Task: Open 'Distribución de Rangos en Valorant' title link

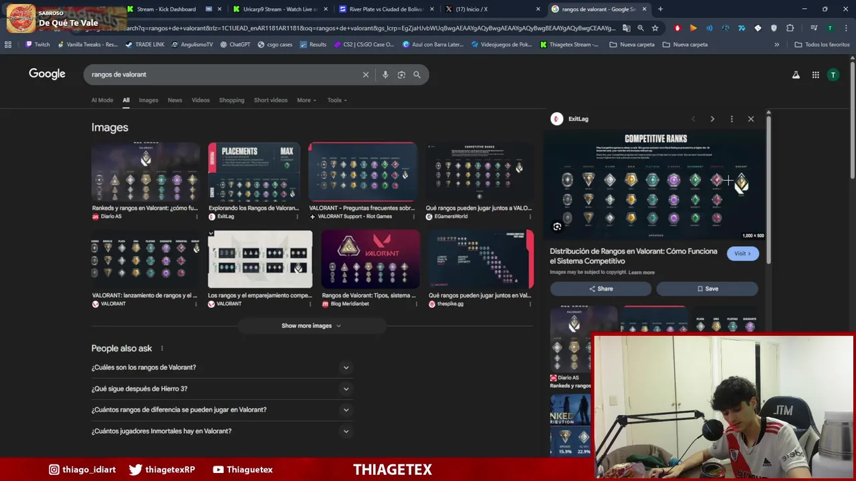Action: 633,256
